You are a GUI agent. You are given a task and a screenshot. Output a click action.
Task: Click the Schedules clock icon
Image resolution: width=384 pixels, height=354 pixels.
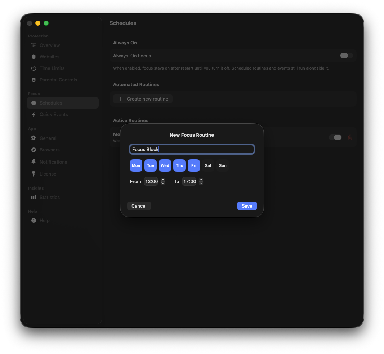tap(34, 103)
